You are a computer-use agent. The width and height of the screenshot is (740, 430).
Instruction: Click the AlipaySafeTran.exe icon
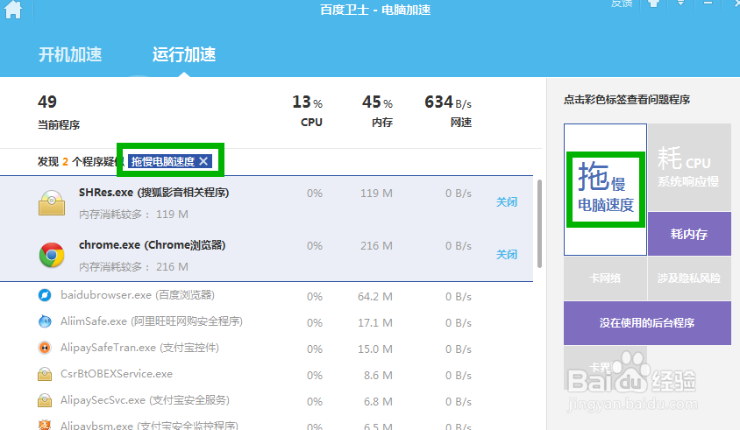coord(45,348)
